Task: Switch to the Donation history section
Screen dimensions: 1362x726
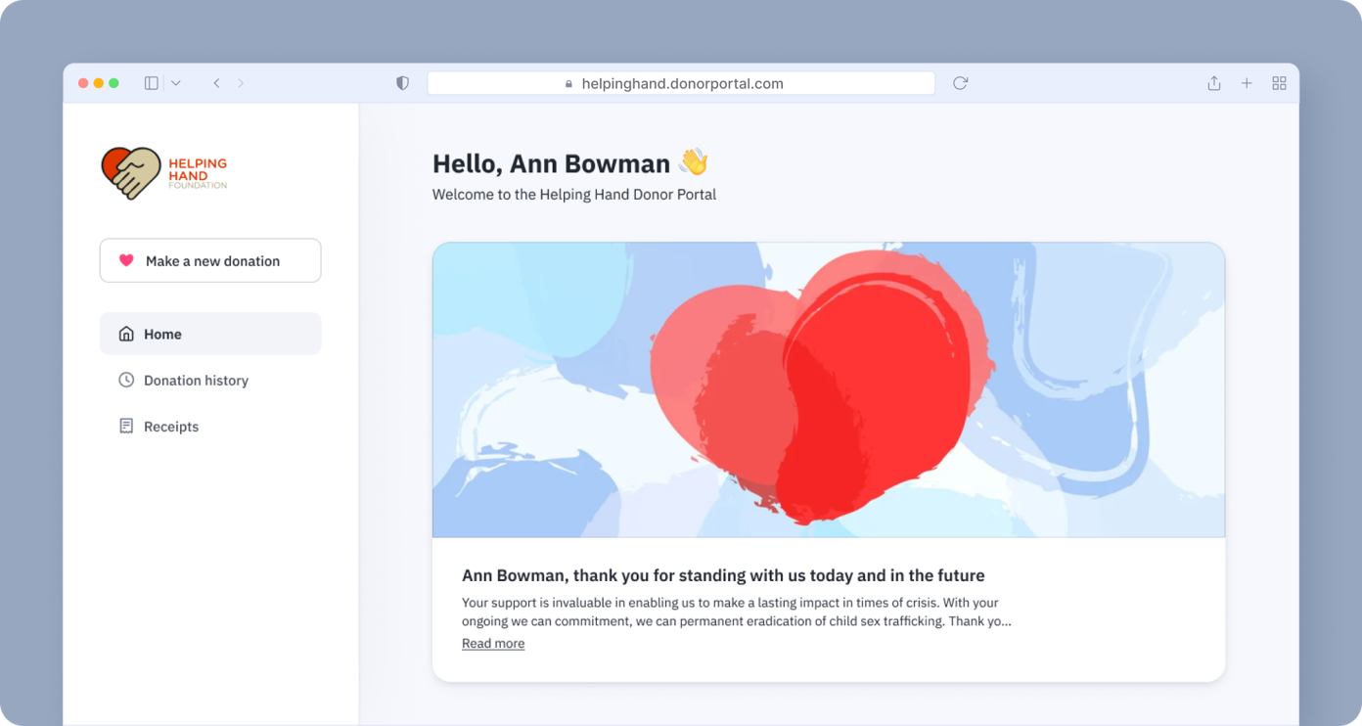Action: pos(196,380)
